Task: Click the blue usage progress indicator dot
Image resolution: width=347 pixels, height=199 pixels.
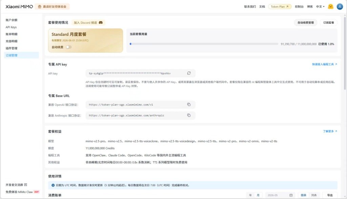Action: point(130,44)
